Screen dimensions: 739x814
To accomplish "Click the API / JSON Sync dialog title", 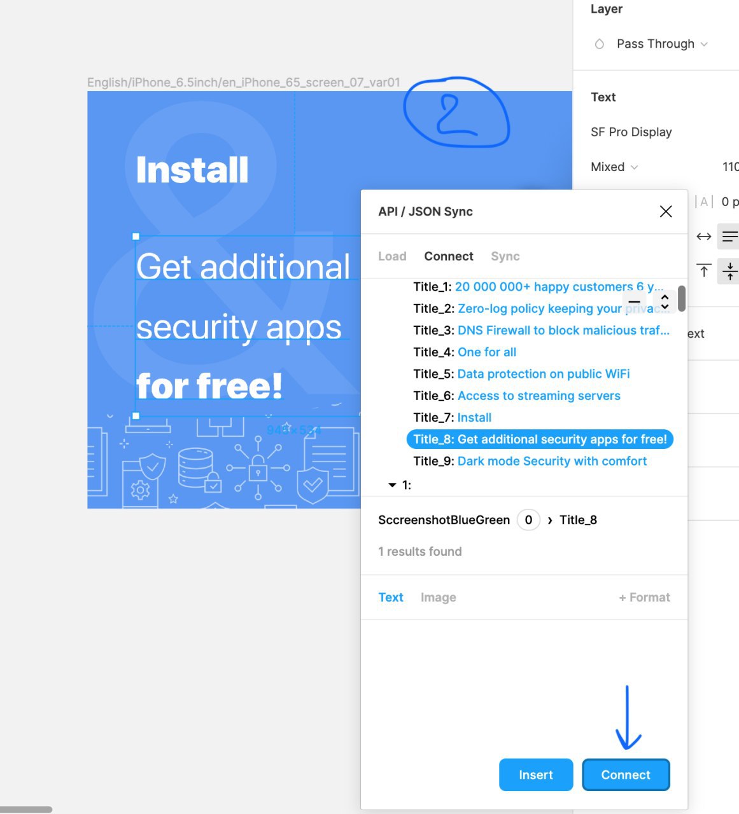I will [425, 211].
